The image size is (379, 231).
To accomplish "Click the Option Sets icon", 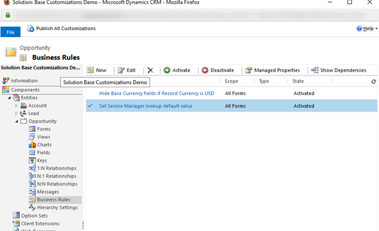I will point(16,216).
